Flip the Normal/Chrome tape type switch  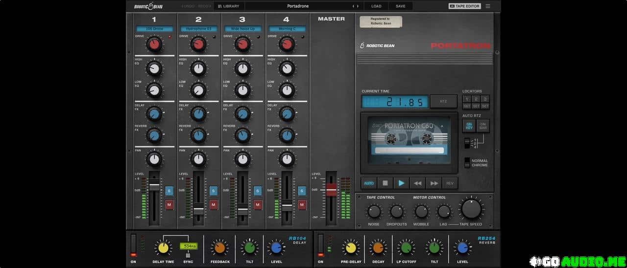point(467,163)
